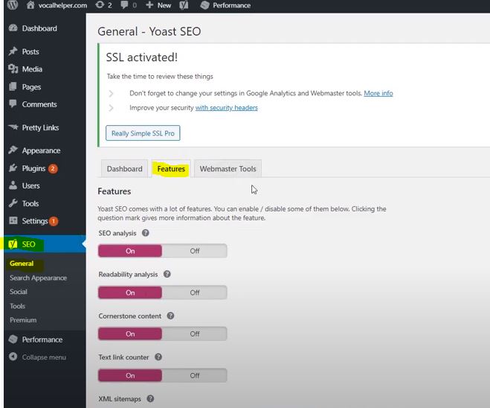Switch to the Features tab
Viewport: 490px width, 408px height.
[x=171, y=169]
